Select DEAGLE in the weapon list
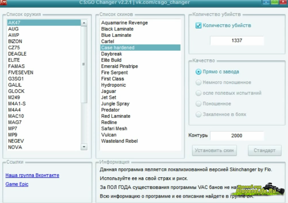 (44, 54)
